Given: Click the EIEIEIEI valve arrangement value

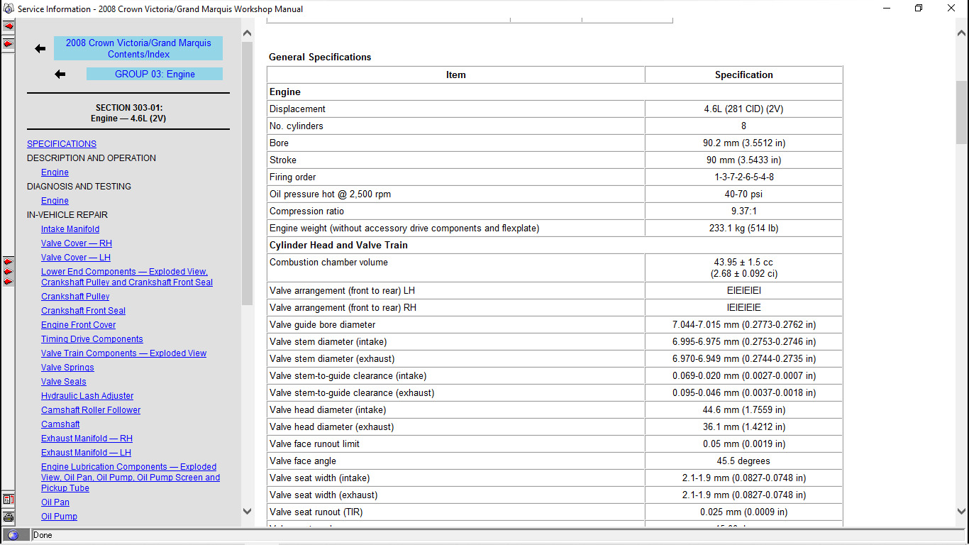Looking at the screenshot, I should [x=743, y=291].
